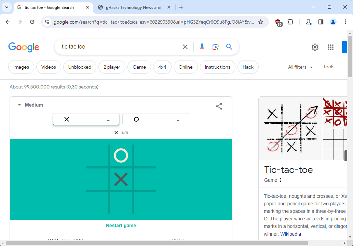Image resolution: width=353 pixels, height=246 pixels.
Task: Open the hand-drawn tic-tac-toe thumbnail image
Action: tap(290, 128)
